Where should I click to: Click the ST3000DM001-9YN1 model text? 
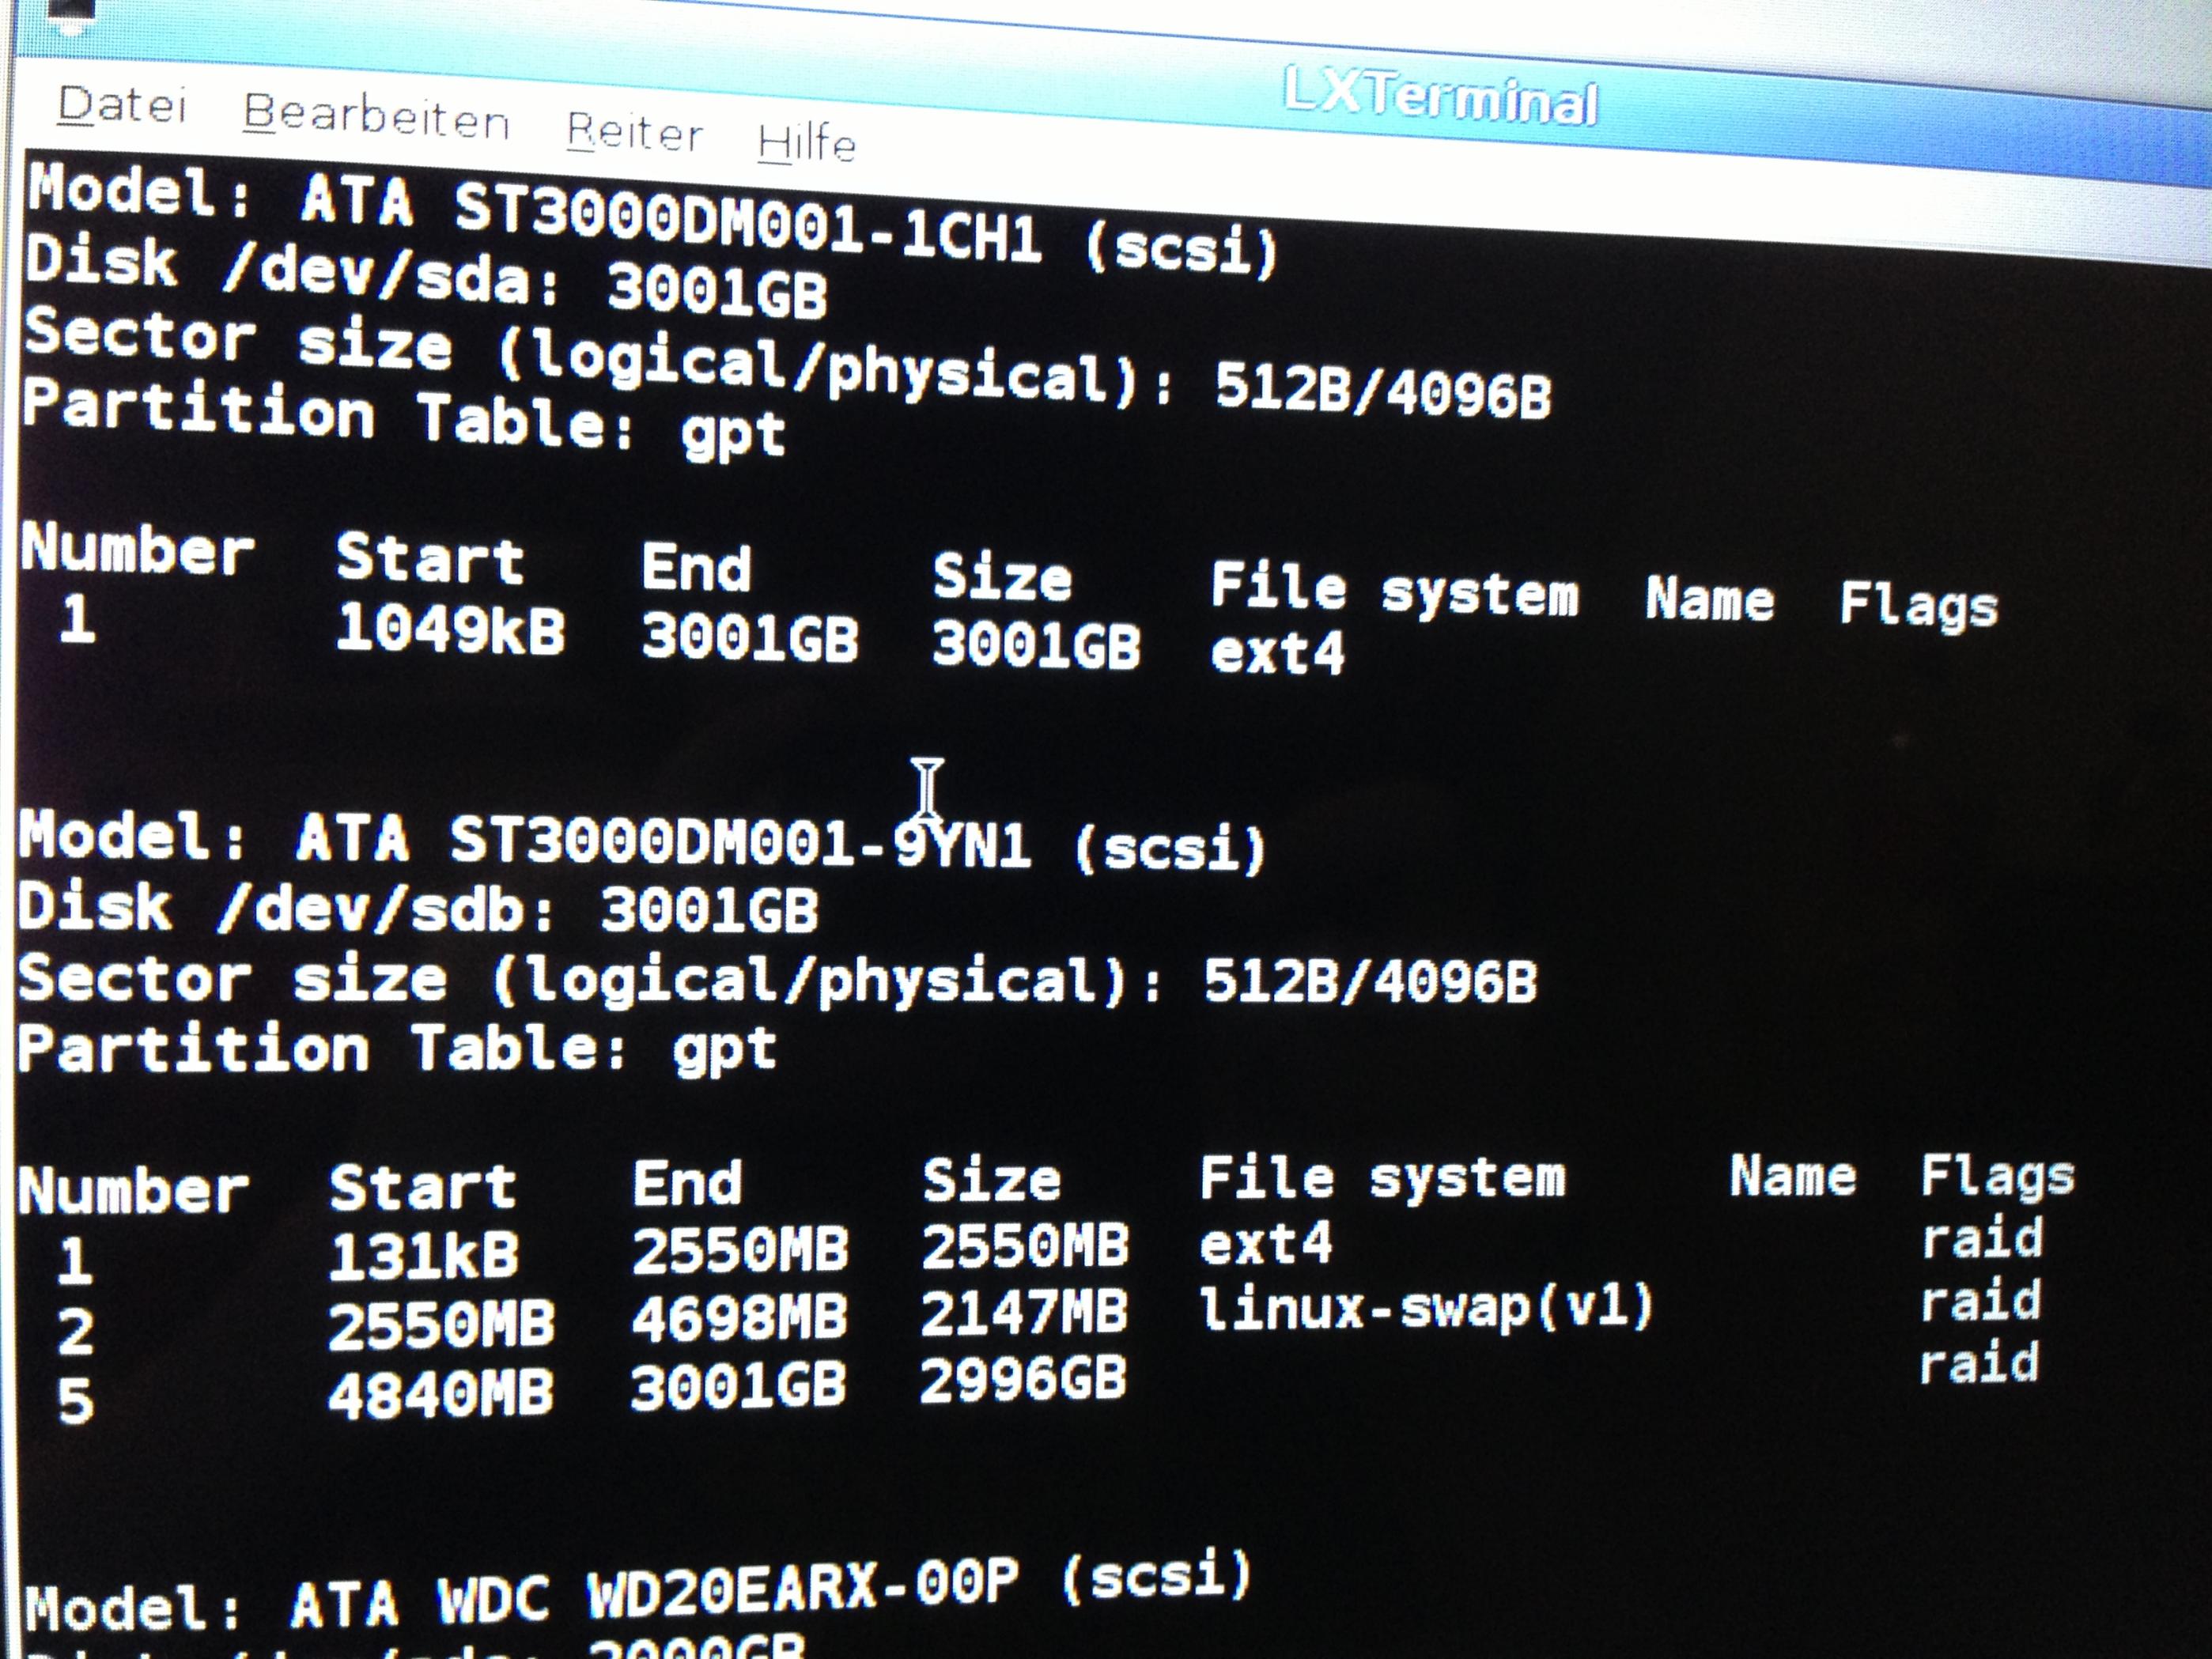click(x=740, y=842)
